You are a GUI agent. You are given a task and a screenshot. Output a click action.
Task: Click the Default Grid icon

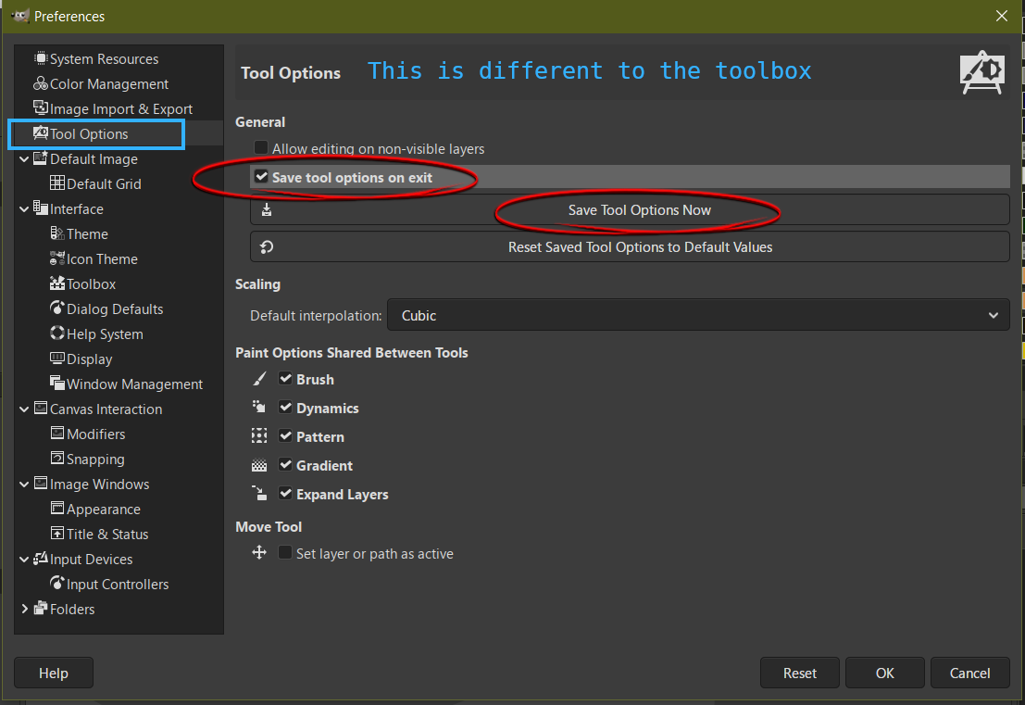pyautogui.click(x=57, y=183)
